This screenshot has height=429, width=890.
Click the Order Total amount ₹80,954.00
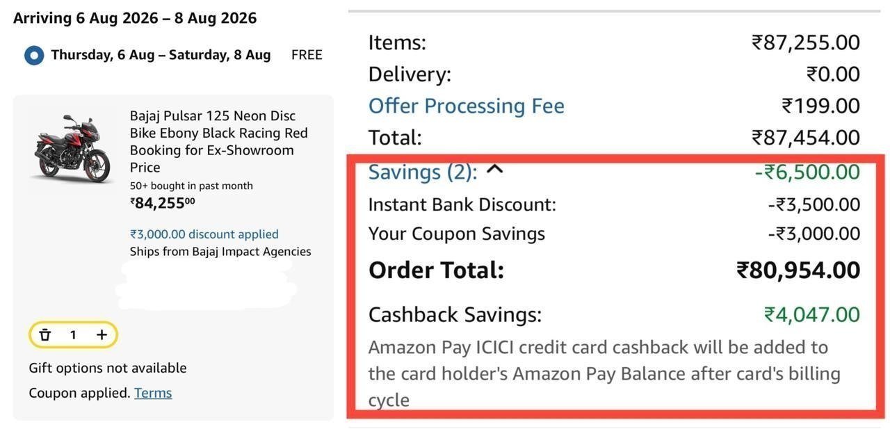798,270
